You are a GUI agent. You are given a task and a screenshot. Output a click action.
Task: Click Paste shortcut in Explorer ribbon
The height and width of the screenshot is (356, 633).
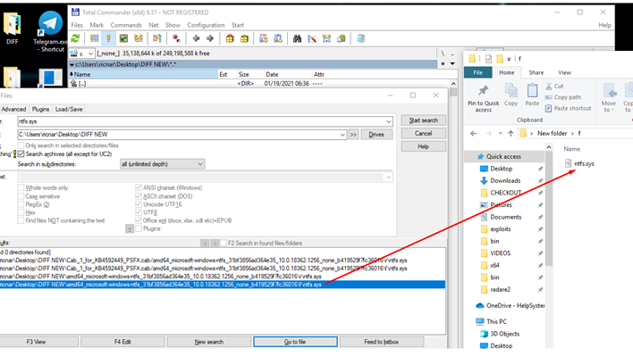tap(568, 108)
